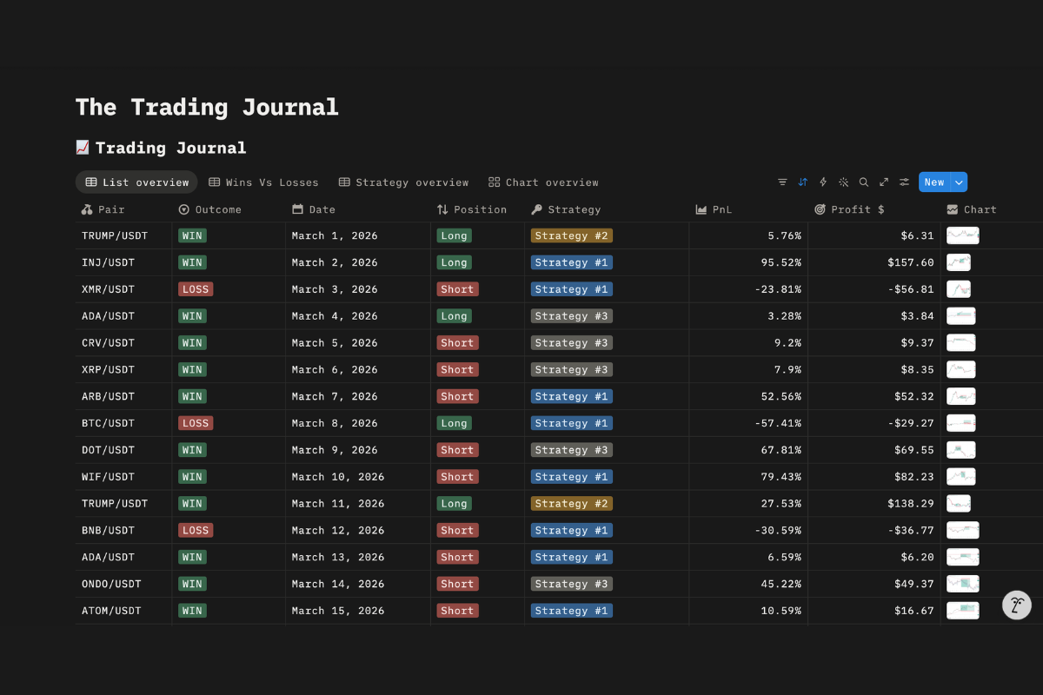Click Short tag in ADA/USDT March 13 row
Screen dimensions: 1043x695
tap(457, 557)
